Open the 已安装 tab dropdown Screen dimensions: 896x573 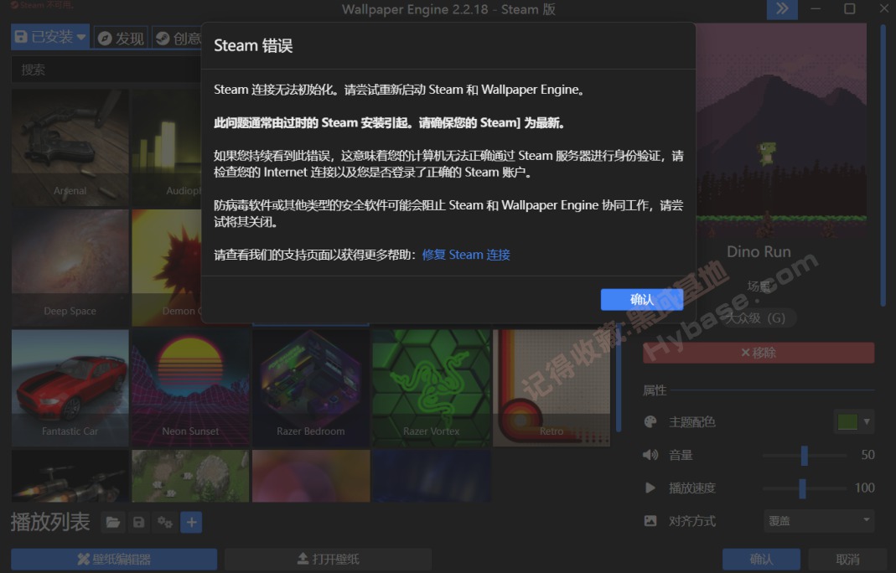[x=50, y=37]
